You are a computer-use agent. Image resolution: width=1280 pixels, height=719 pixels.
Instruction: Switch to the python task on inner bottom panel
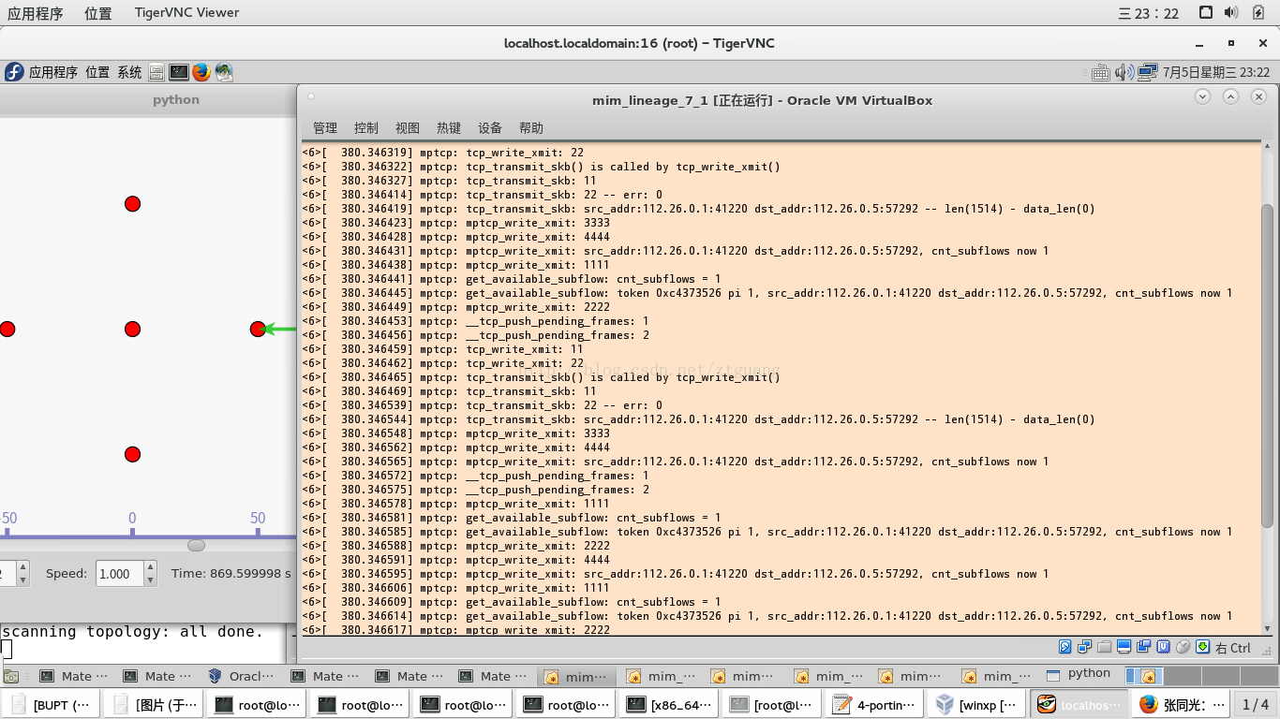[x=1079, y=674]
